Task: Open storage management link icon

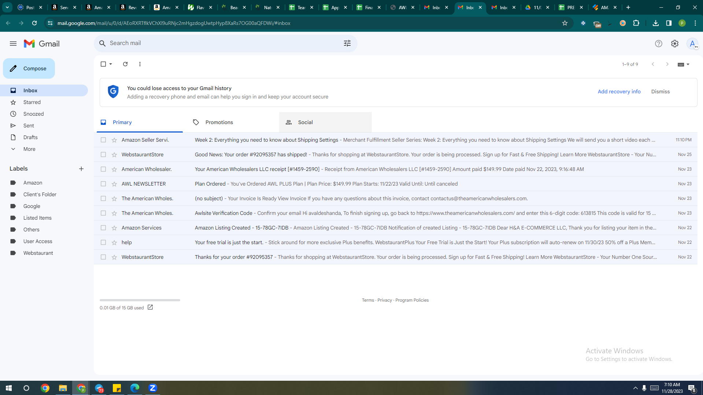Action: click(x=150, y=308)
